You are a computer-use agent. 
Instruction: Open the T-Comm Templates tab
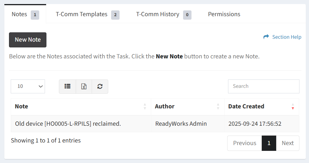pyautogui.click(x=82, y=14)
